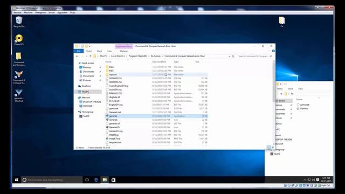Screen dimensions: 345x194
Task: Open Windows Start button on guest taskbar
Action: (x=17, y=179)
